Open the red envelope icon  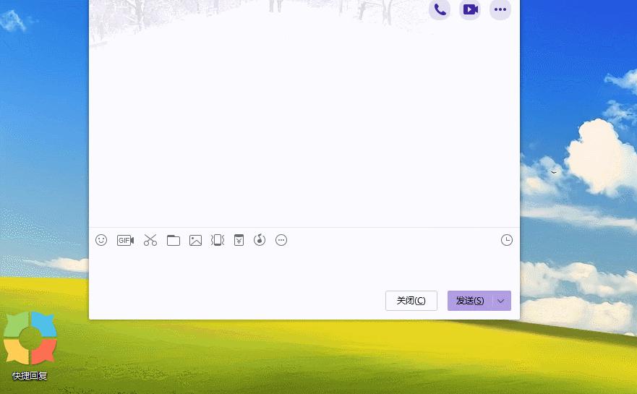point(239,240)
